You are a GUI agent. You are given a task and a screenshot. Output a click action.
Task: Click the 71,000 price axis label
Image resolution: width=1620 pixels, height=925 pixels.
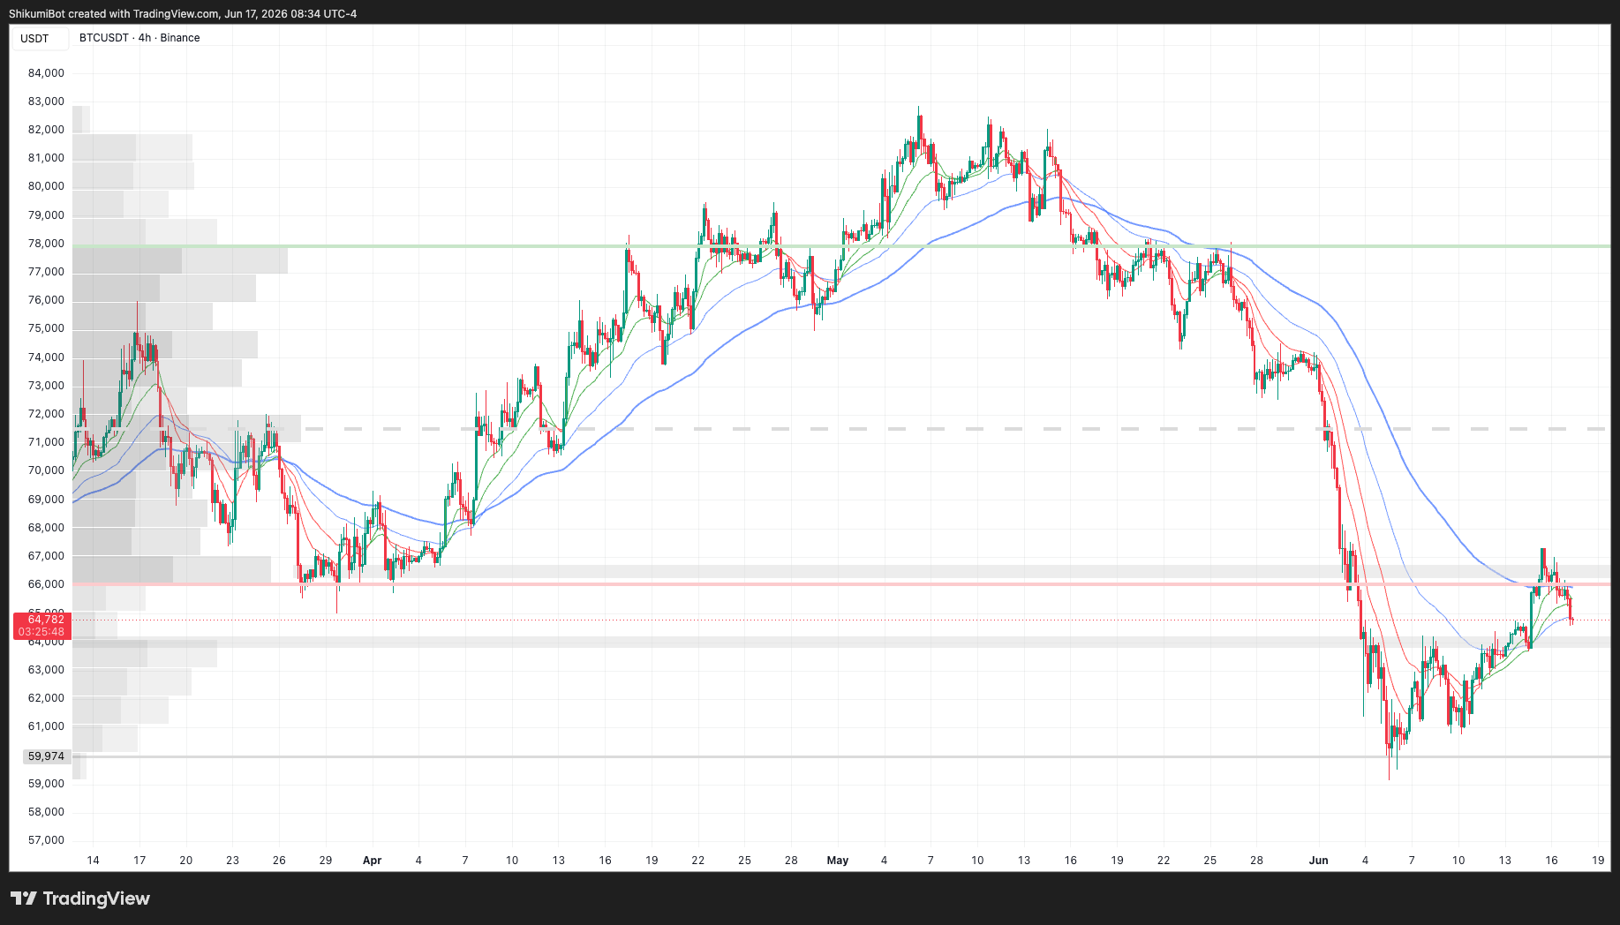[47, 441]
